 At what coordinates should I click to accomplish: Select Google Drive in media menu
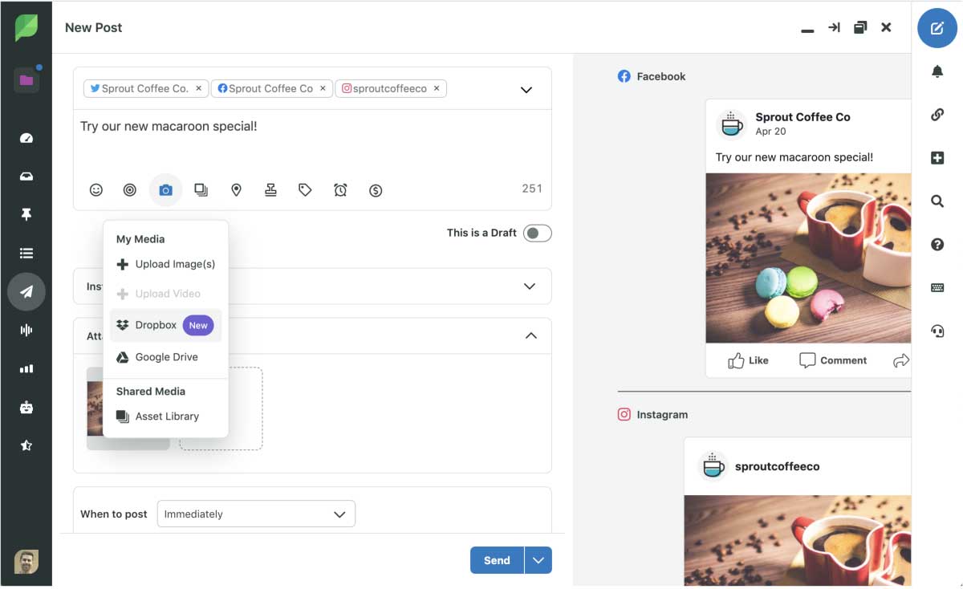pos(166,357)
